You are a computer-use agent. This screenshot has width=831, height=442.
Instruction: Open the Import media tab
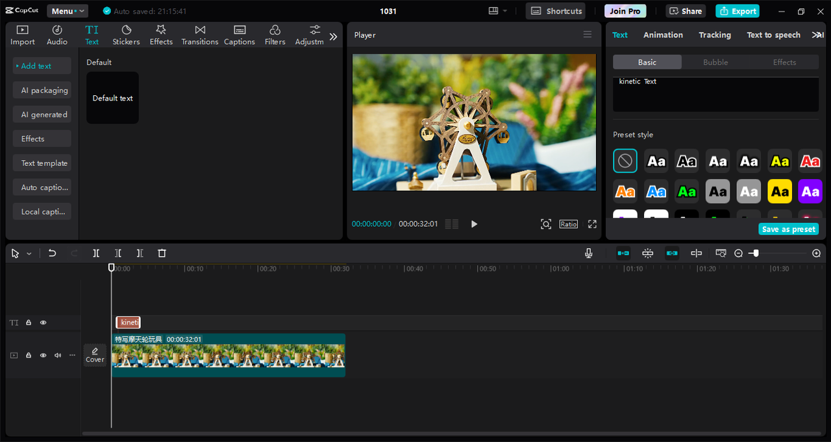[x=23, y=35]
